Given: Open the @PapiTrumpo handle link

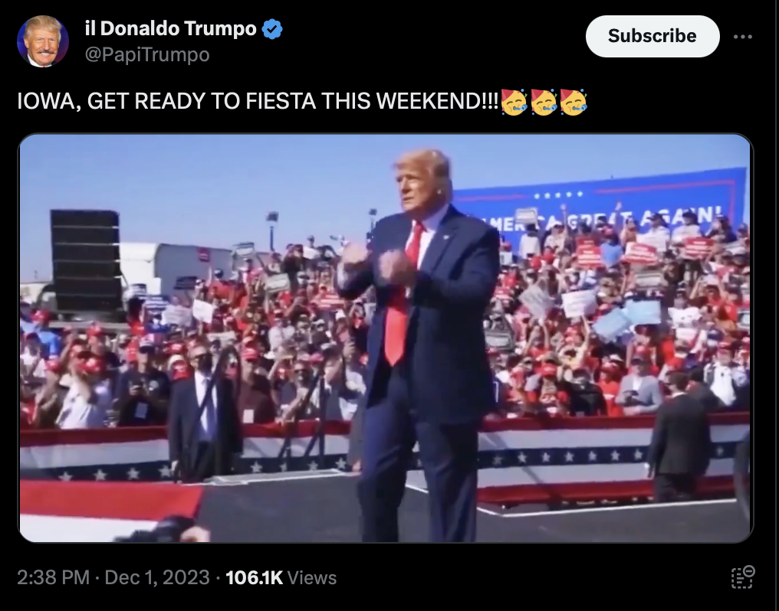Looking at the screenshot, I should (147, 54).
